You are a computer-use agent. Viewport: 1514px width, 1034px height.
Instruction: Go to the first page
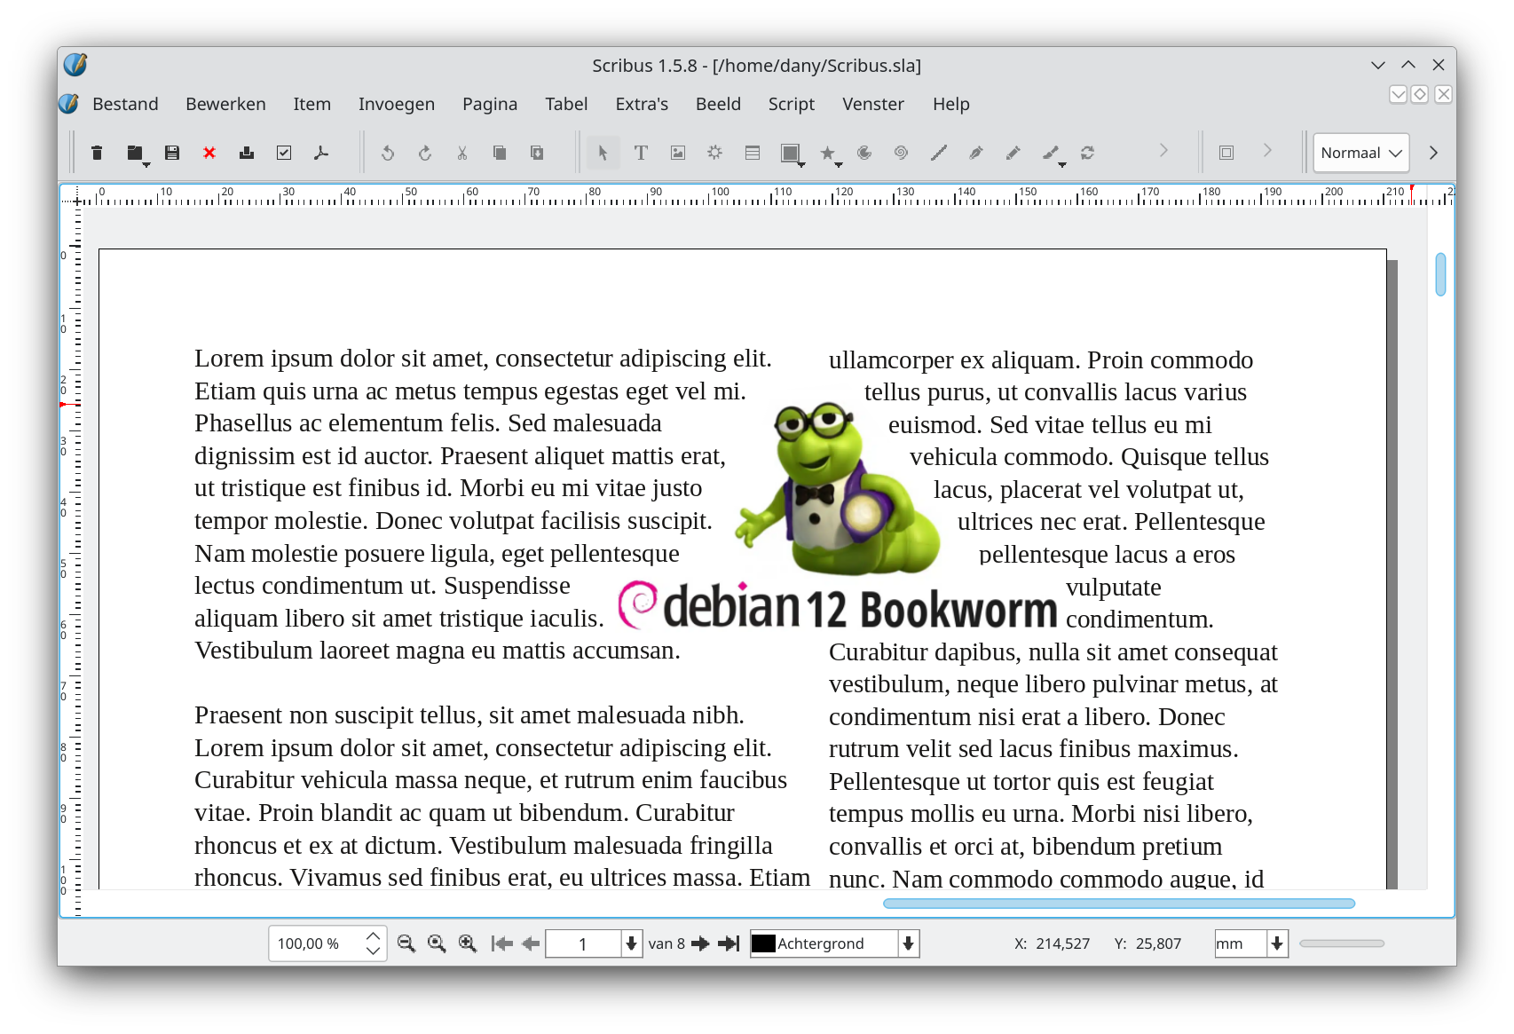[502, 943]
